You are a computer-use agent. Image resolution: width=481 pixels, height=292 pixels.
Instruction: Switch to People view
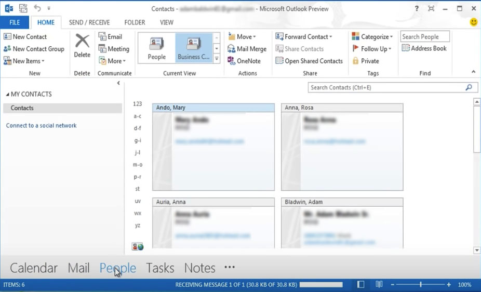click(x=157, y=48)
